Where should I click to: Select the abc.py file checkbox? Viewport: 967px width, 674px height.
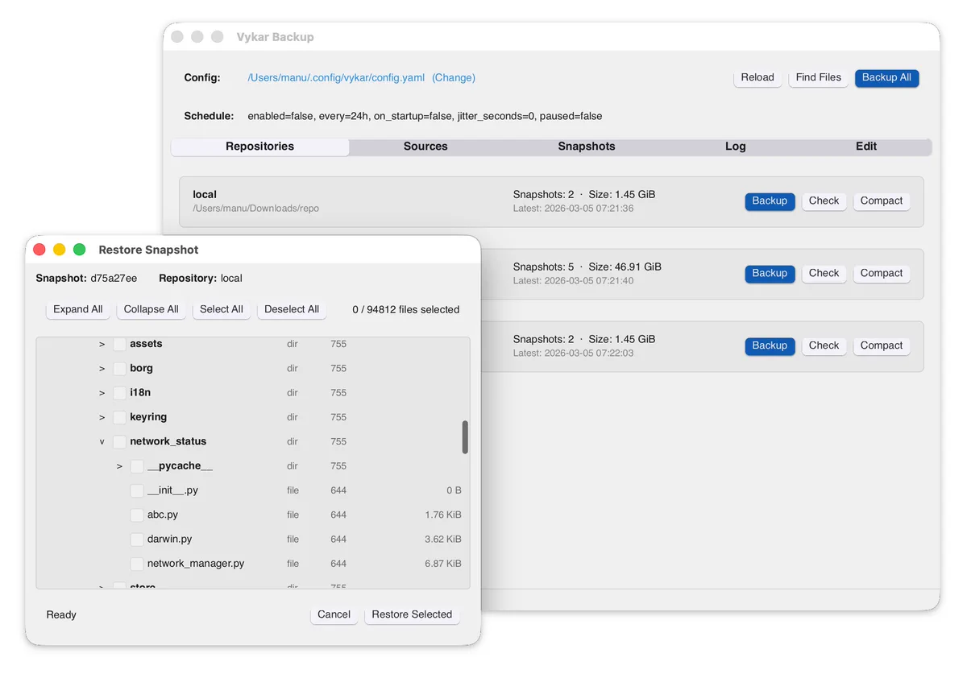pos(137,515)
